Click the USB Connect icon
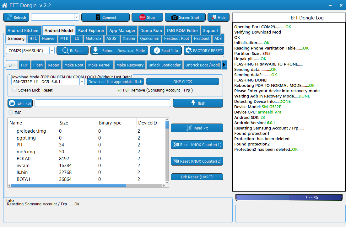 pos(98,18)
